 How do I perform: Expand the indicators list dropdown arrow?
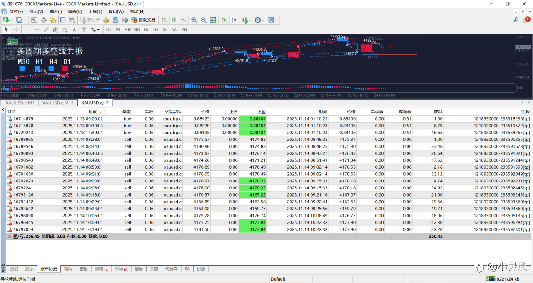[x=250, y=20]
